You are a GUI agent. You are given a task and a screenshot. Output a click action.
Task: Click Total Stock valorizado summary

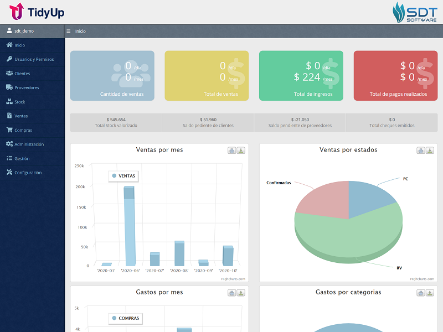116,122
